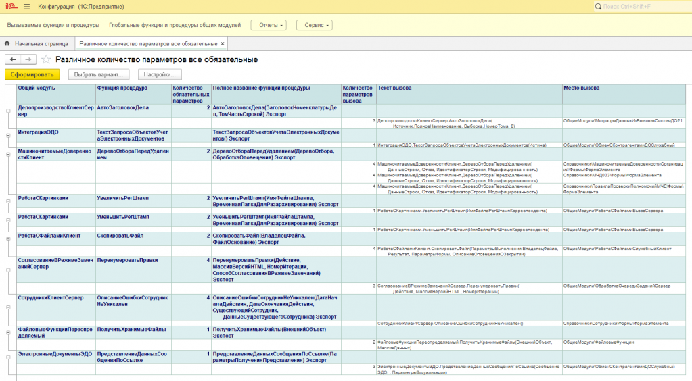Screen dimensions: 692x381
Task: Close the Различное количество параметров tab
Action: pos(223,43)
